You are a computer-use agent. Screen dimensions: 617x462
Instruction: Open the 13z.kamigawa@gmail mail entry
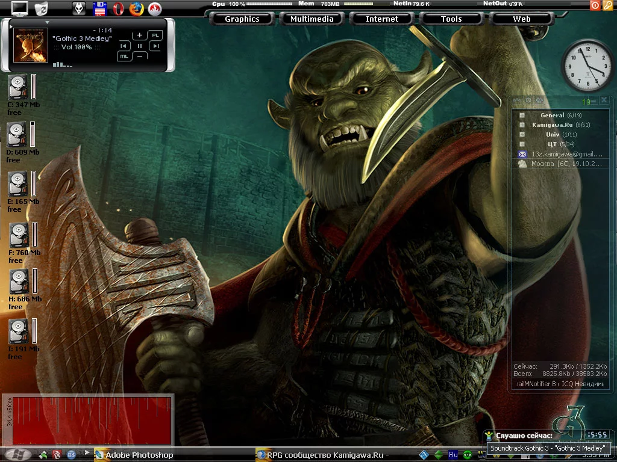(x=560, y=154)
